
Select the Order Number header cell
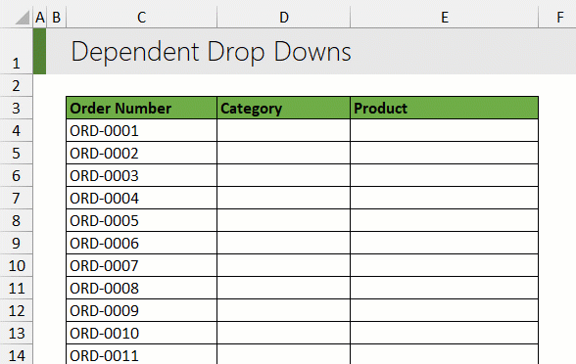click(141, 108)
